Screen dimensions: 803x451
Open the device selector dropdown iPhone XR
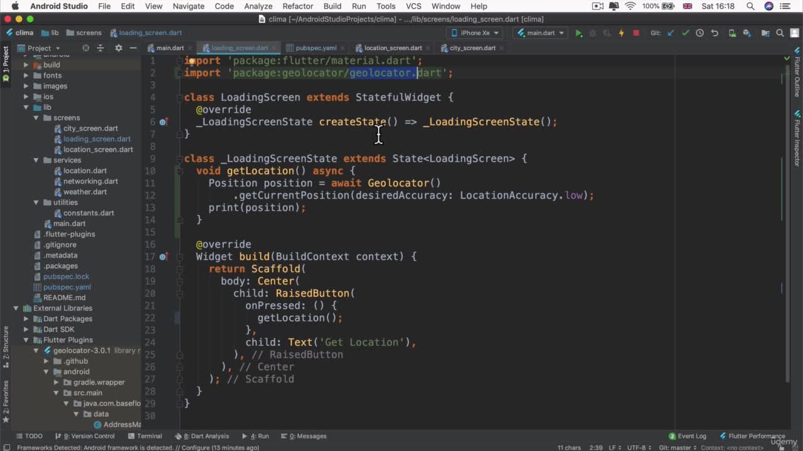(x=474, y=33)
